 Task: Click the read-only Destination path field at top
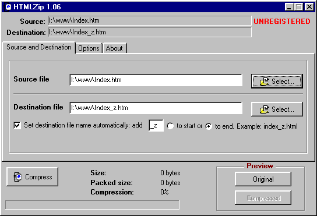(x=150, y=33)
